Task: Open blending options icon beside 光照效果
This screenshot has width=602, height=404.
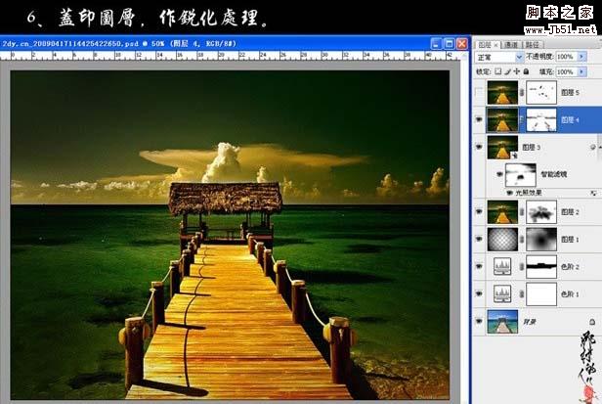Action: pos(593,193)
